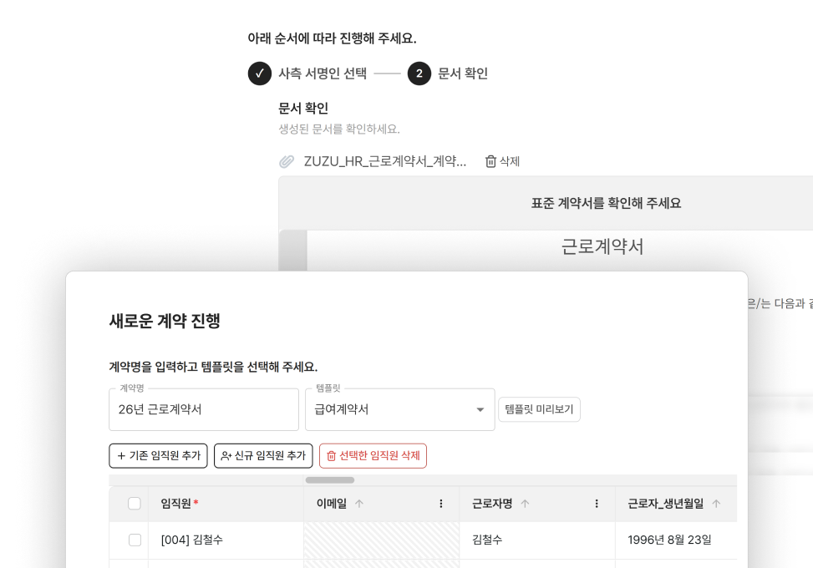The height and width of the screenshot is (568, 813).
Task: Click the birthdate cell 1996년 8월 23일
Action: click(676, 540)
